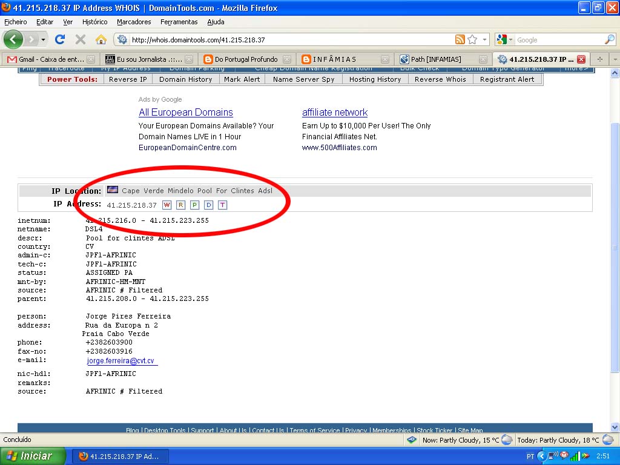Click the taskbar clock 2:51
The width and height of the screenshot is (620, 465).
603,457
